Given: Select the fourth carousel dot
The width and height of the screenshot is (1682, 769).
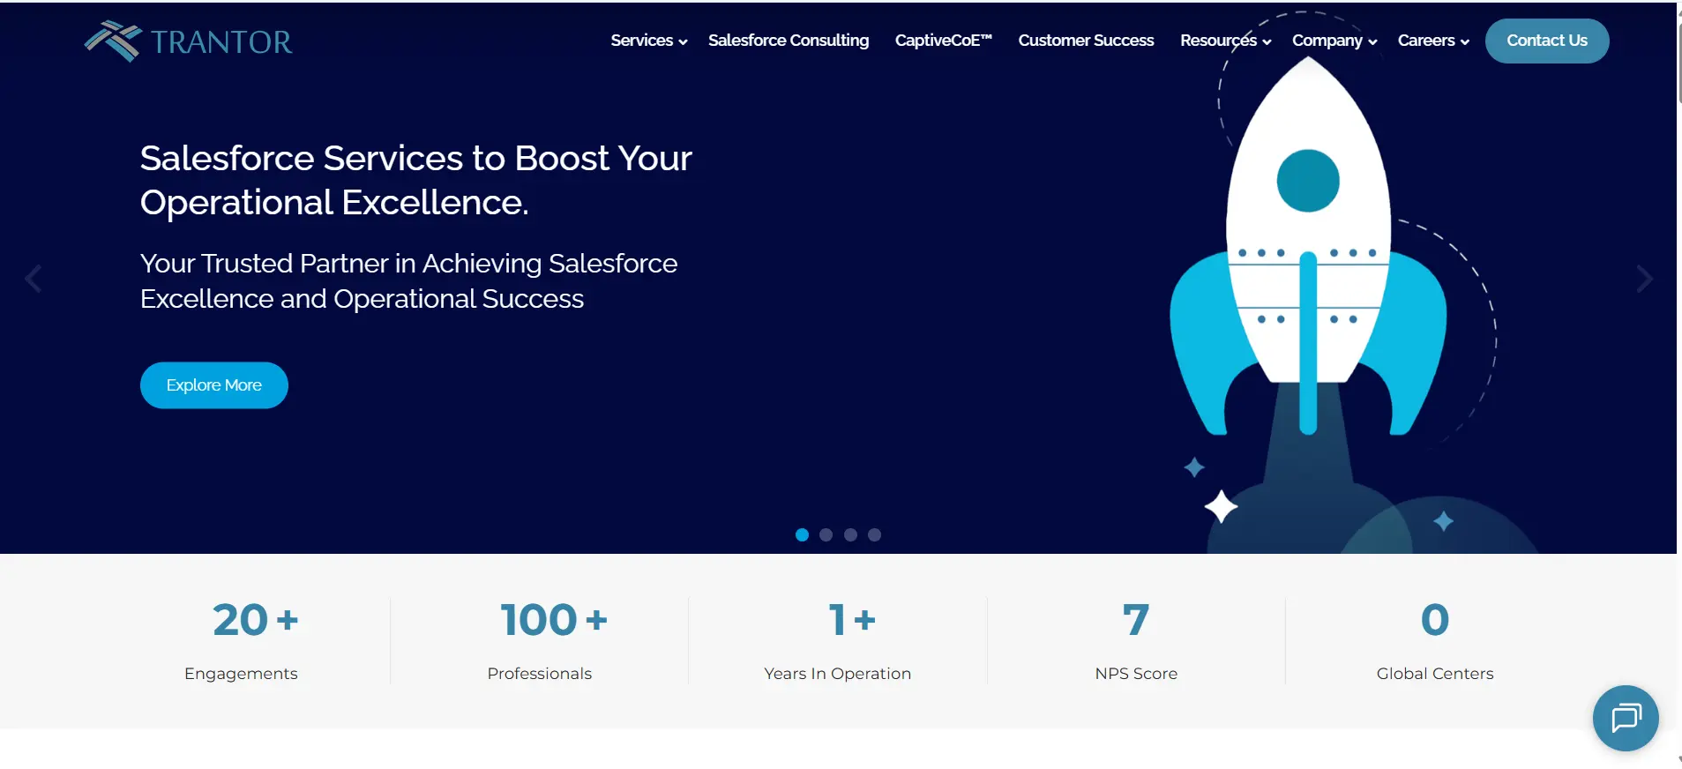Looking at the screenshot, I should click(874, 534).
